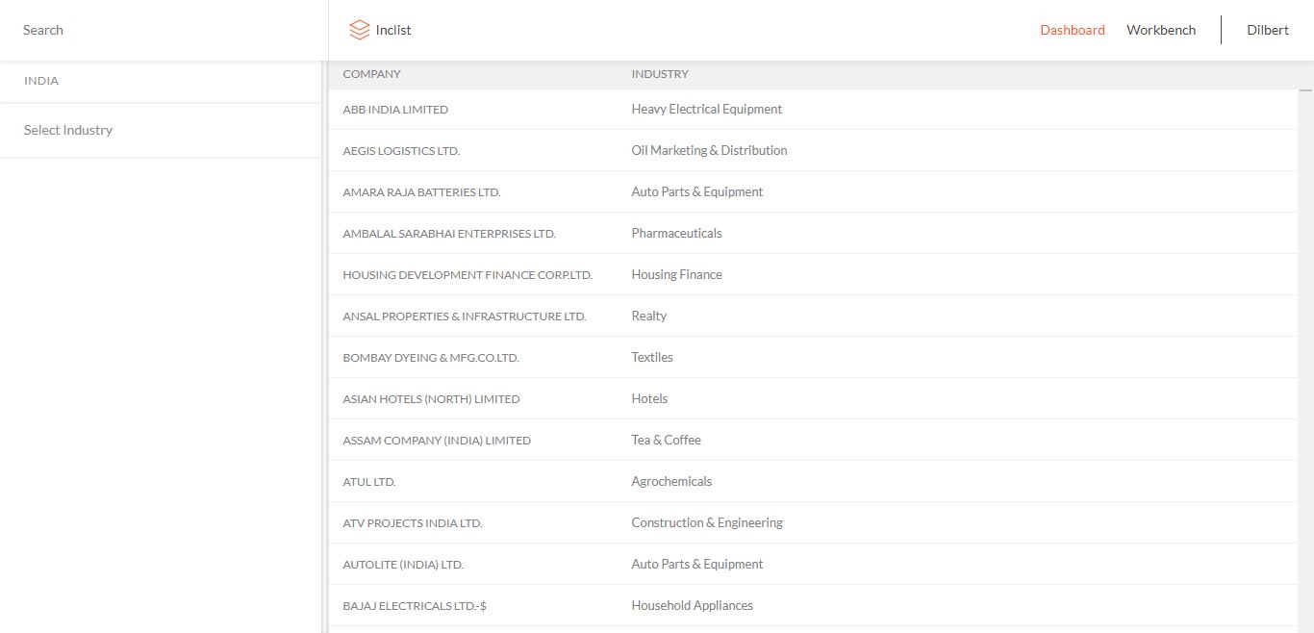Click the Inclist stacked-layers logo icon
1314x633 pixels.
[360, 30]
